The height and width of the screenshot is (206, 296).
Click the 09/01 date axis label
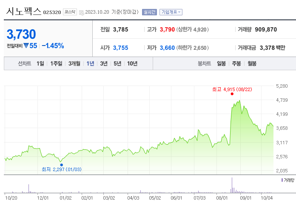[245, 198]
